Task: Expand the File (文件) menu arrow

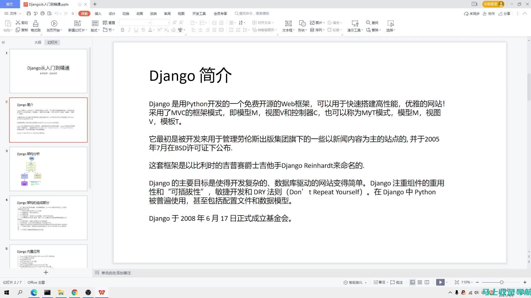Action: 20,14
